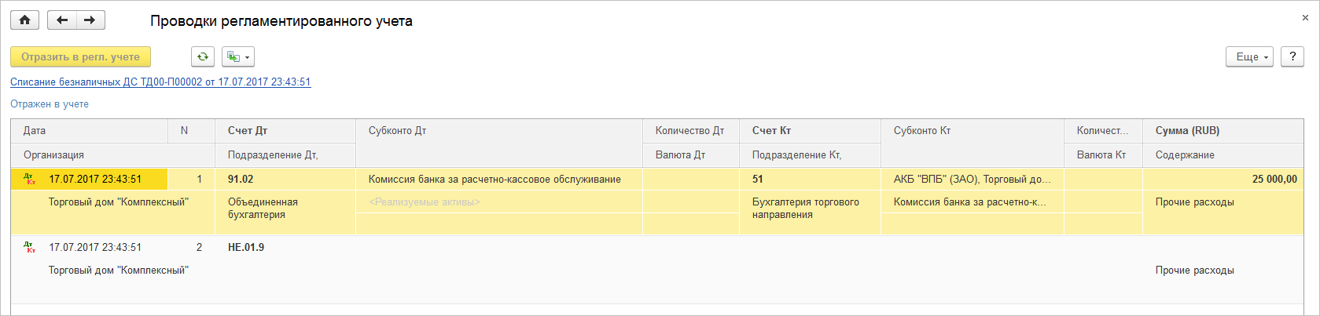Click the Отражен в учете status link
The image size is (1320, 316).
(x=50, y=104)
